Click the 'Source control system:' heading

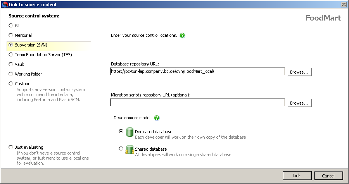pyautogui.click(x=34, y=16)
